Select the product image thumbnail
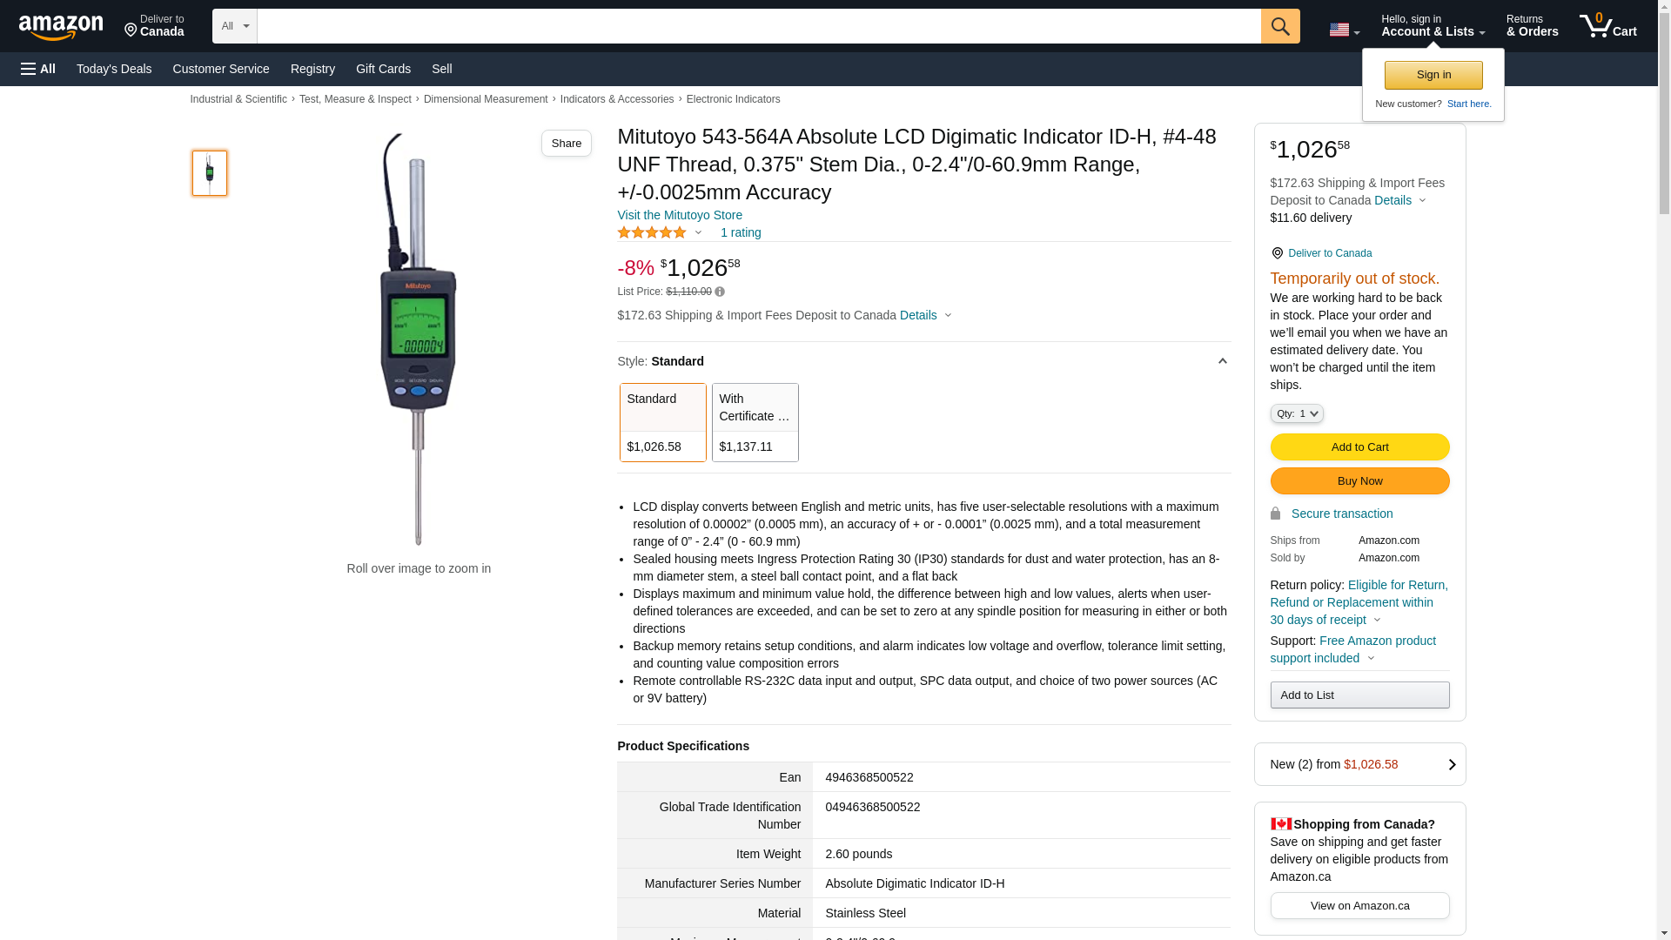Image resolution: width=1671 pixels, height=940 pixels. coord(210,172)
